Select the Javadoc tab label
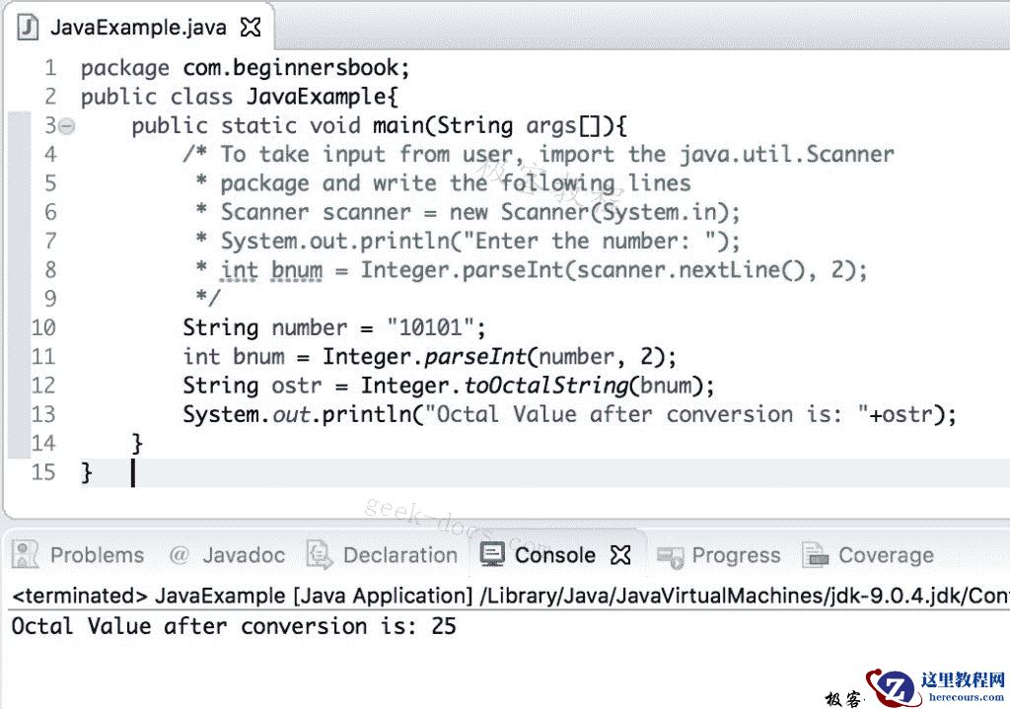1010x709 pixels. point(243,554)
